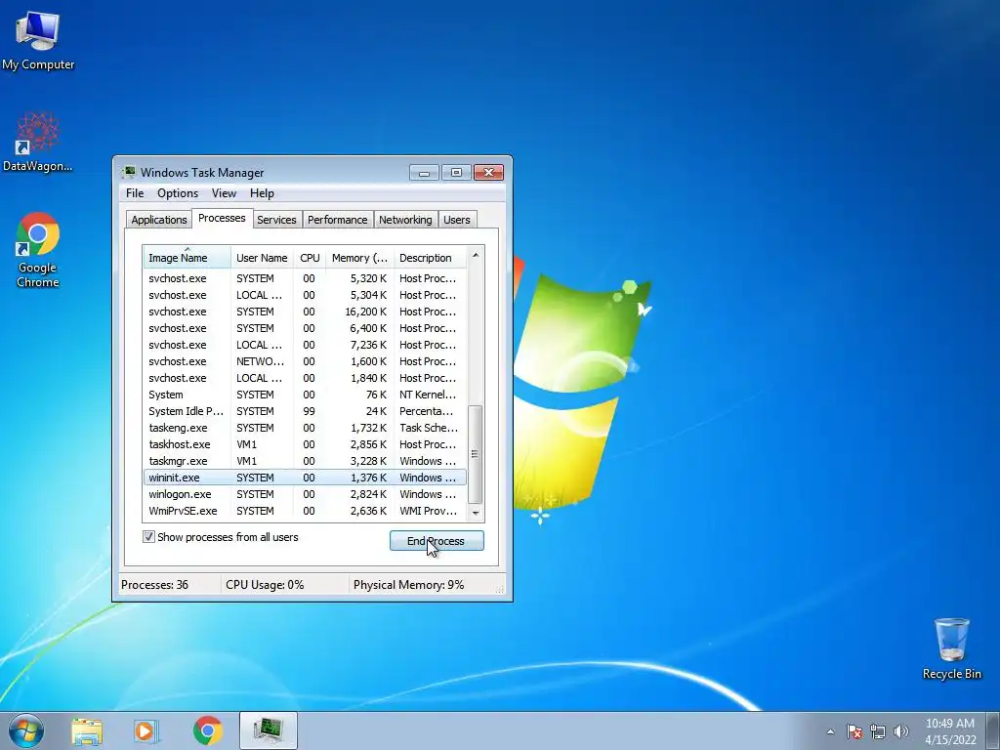
Task: Select the wininit.exe row
Action: [x=306, y=478]
